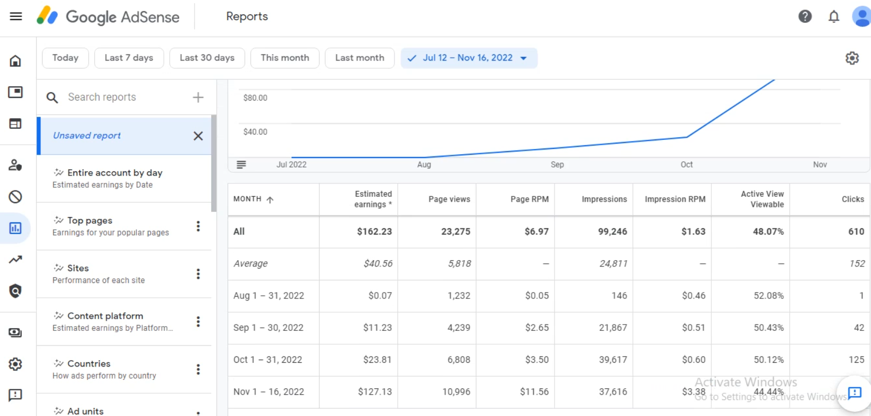Click the All row label

click(239, 231)
